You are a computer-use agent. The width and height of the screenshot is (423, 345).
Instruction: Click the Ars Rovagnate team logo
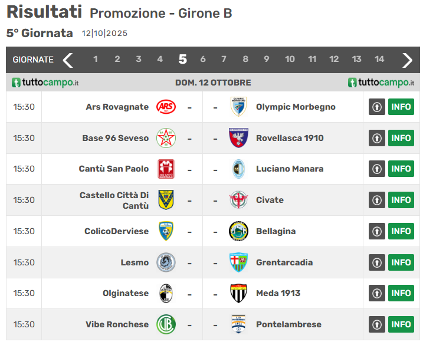point(165,107)
